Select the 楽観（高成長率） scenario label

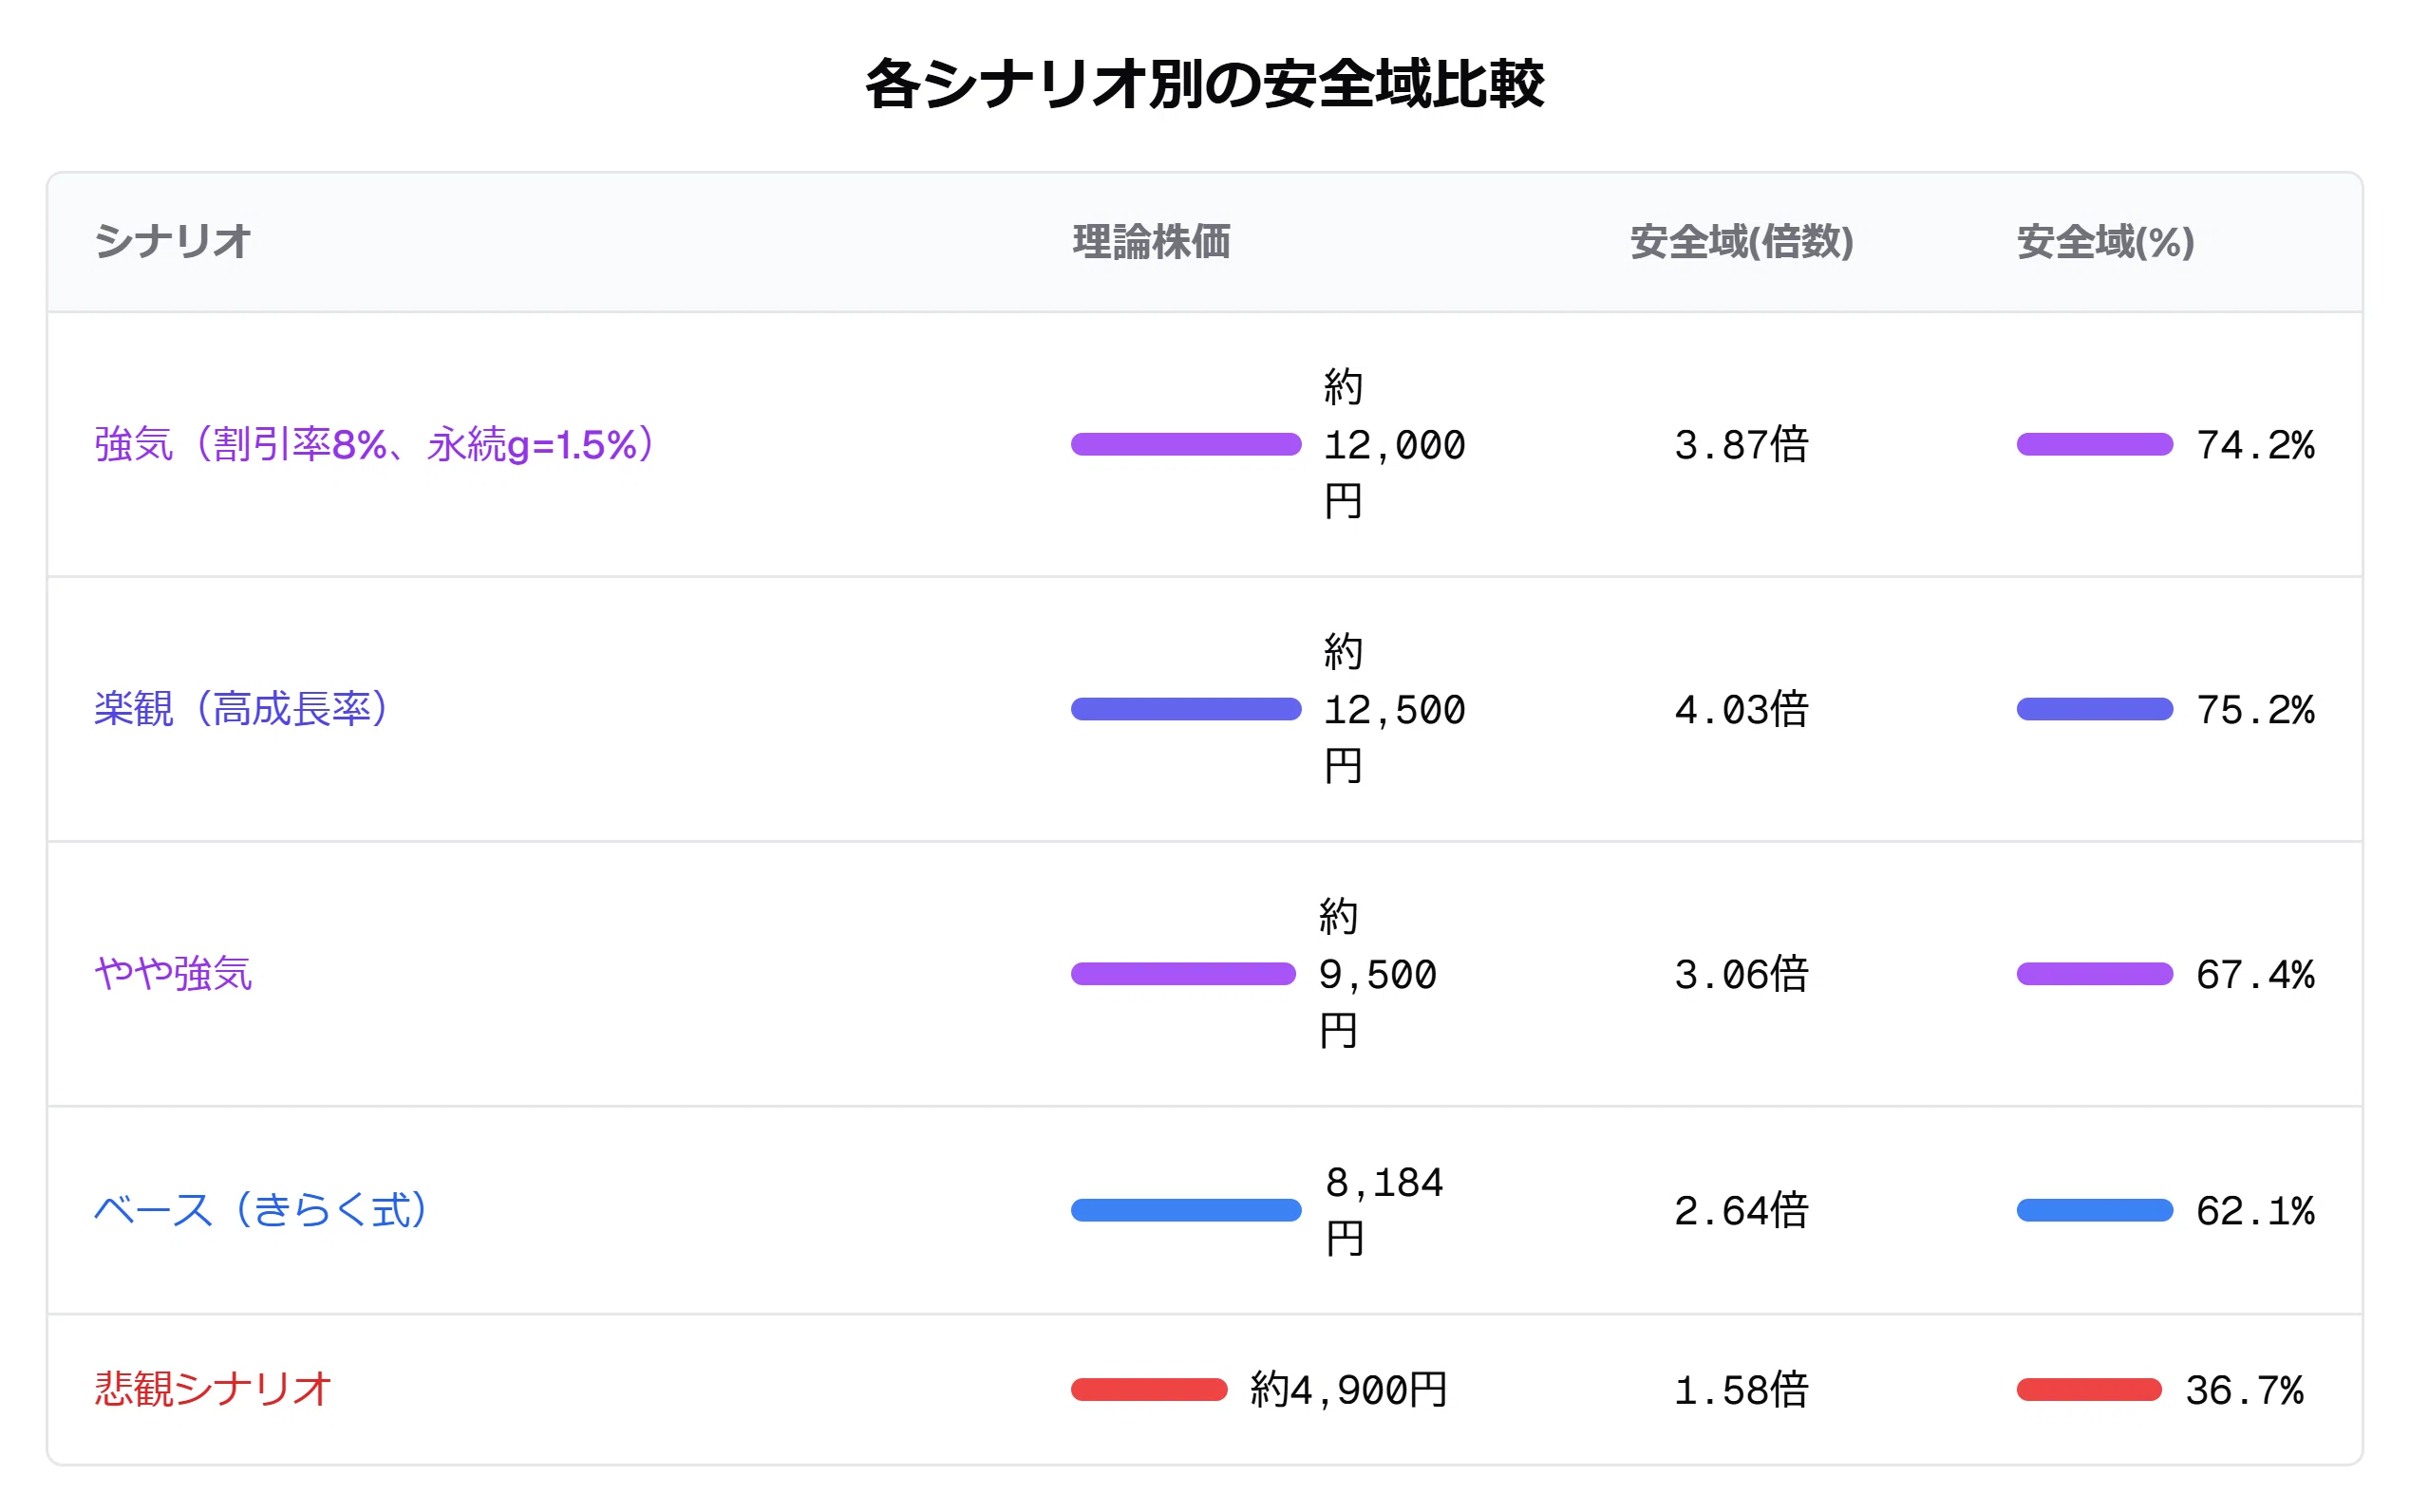click(x=241, y=709)
